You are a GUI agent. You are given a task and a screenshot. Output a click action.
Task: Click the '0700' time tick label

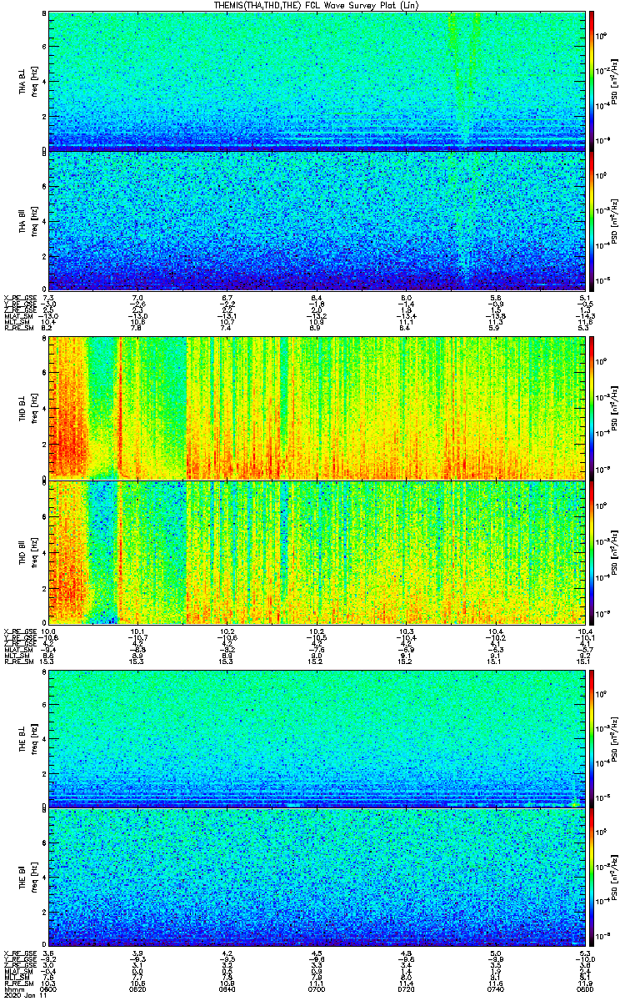316,990
